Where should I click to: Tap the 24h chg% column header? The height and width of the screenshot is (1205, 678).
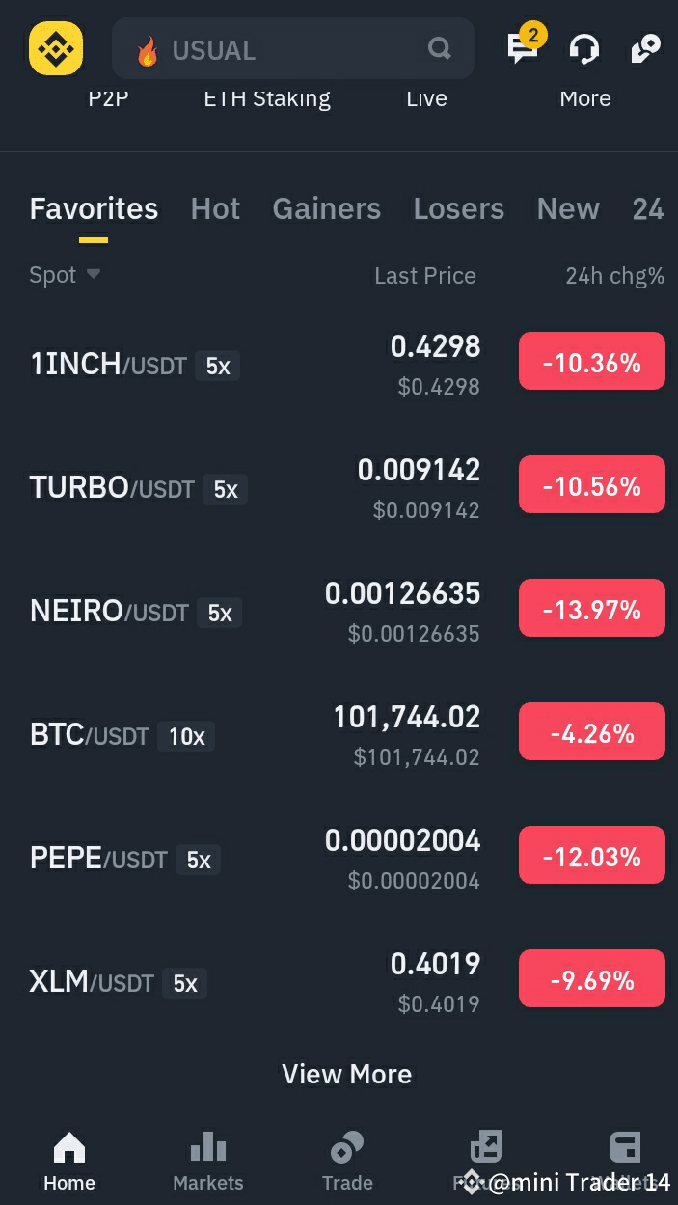[x=614, y=275]
